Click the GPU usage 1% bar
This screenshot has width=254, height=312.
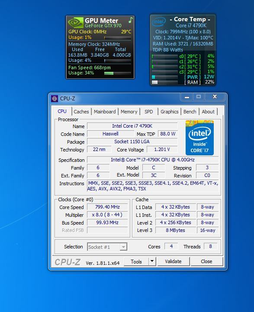click(118, 38)
